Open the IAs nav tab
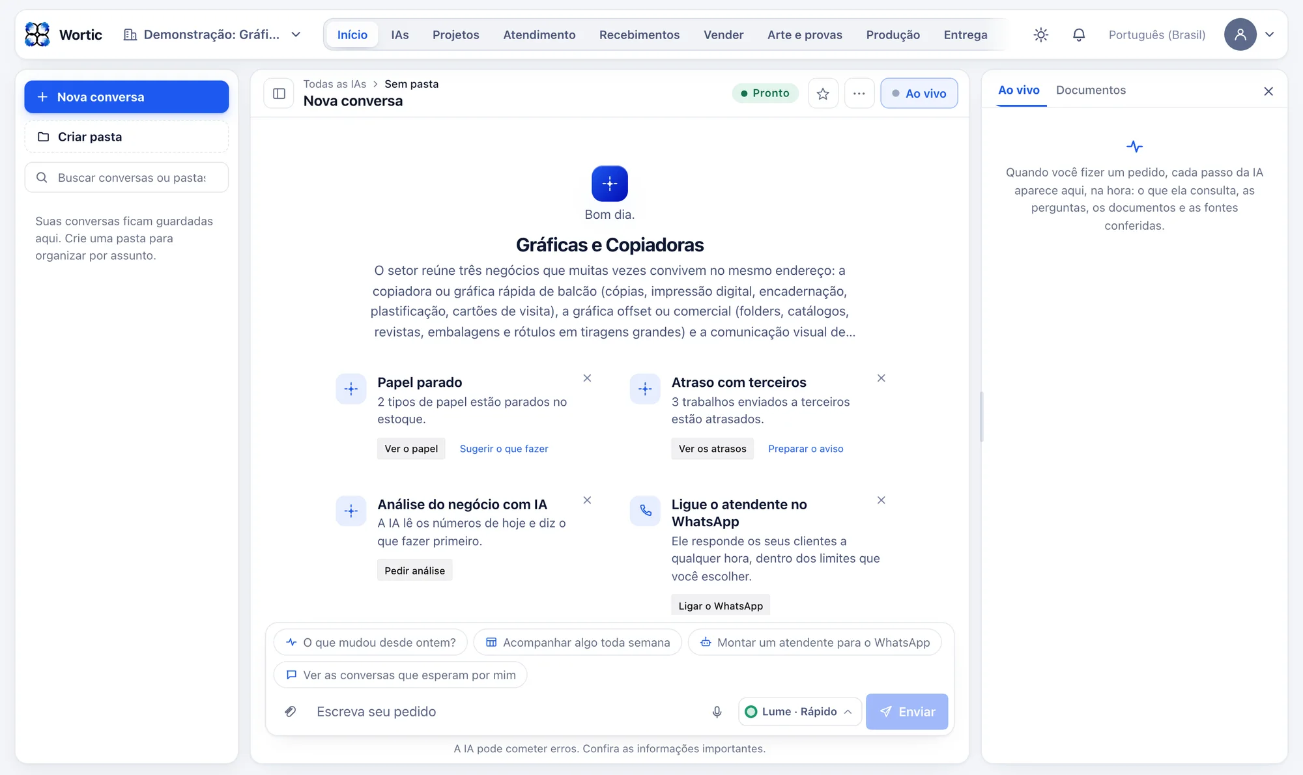Viewport: 1303px width, 775px height. pos(400,35)
